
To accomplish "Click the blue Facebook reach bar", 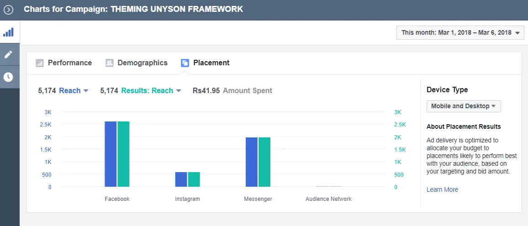I will (111, 154).
